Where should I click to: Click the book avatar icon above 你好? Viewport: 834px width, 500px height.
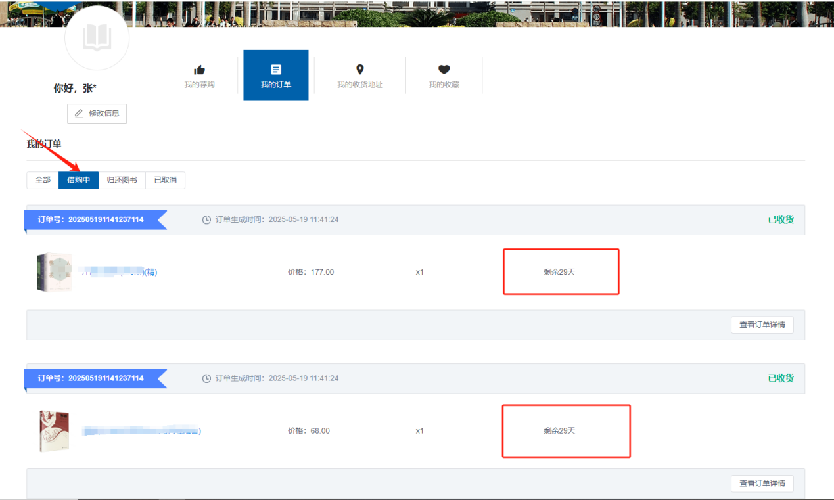pos(97,38)
